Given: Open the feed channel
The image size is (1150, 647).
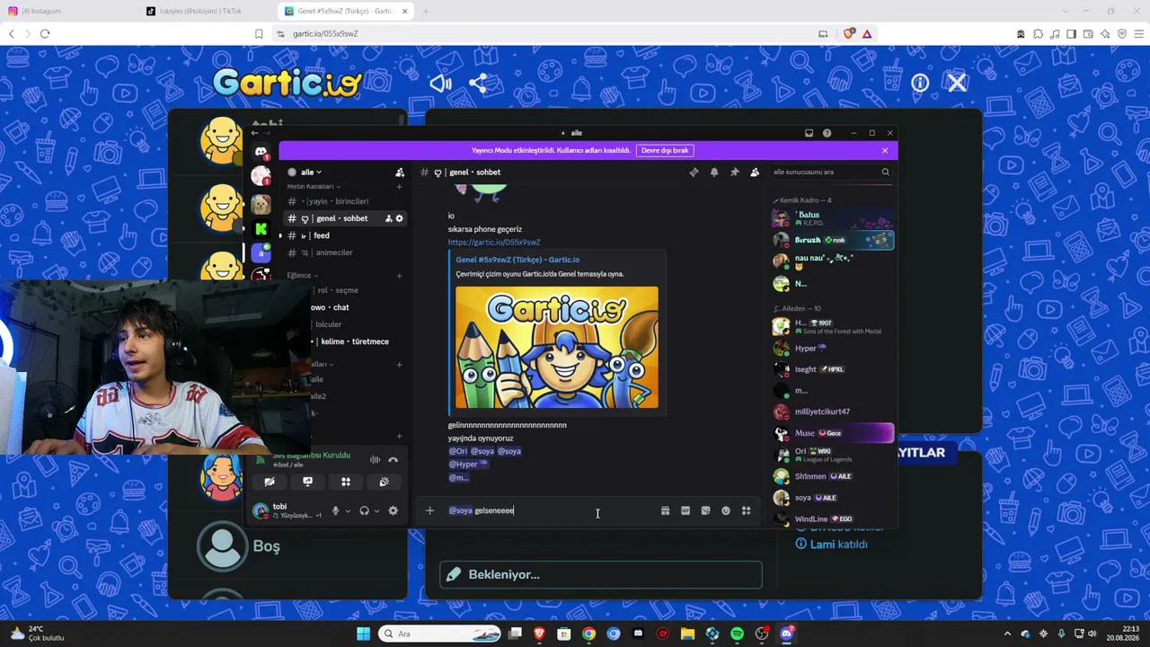Looking at the screenshot, I should click(345, 235).
